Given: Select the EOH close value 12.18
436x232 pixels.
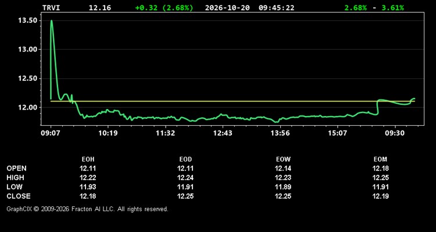Looking at the screenshot, I should point(88,196).
